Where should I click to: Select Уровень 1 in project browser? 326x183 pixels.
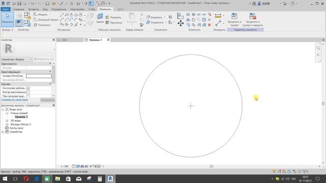tap(21, 117)
